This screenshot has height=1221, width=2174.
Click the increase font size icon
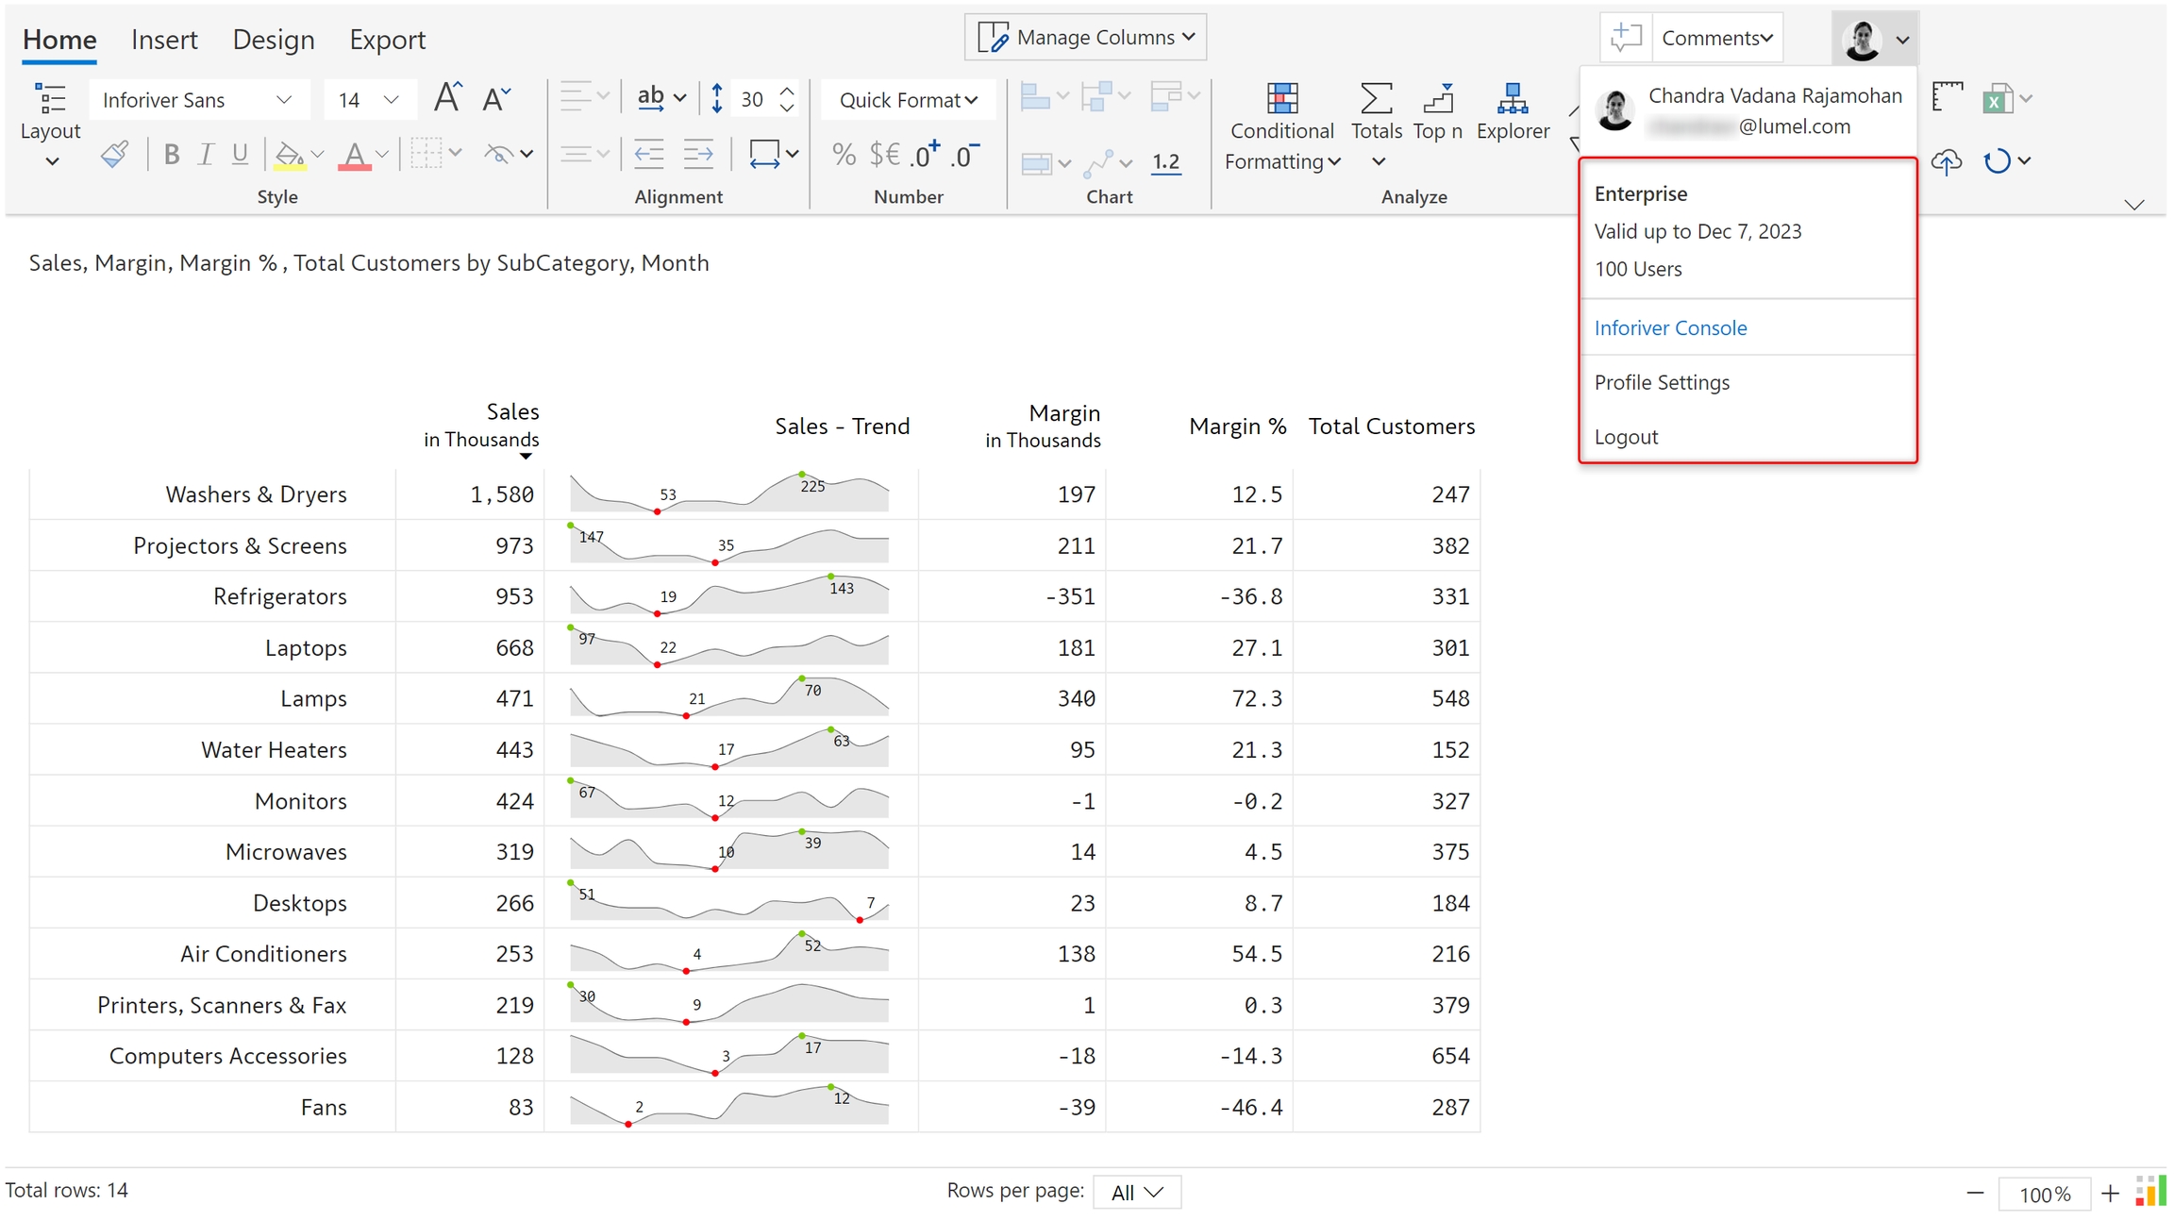click(447, 98)
